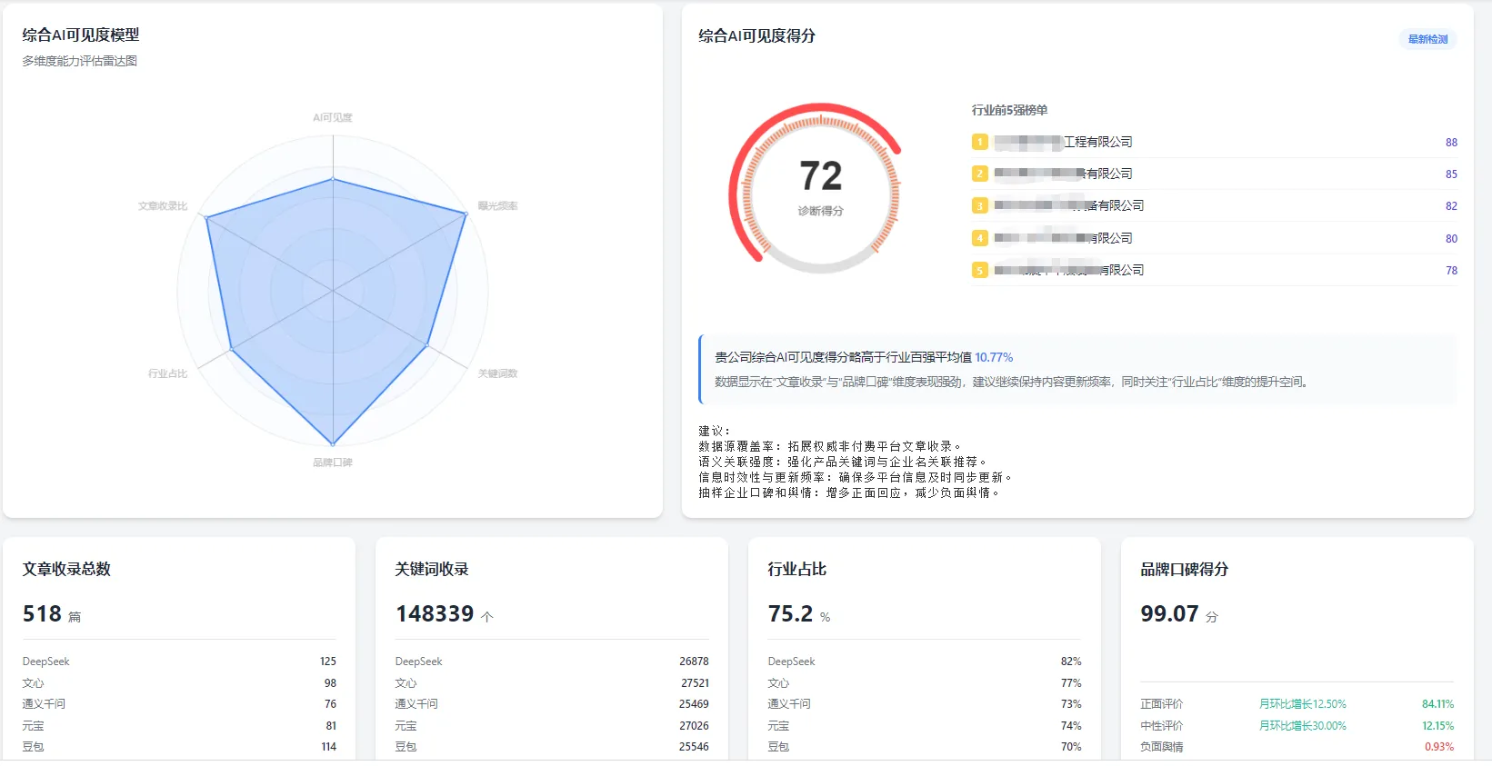Select the 文章收录比 radar axis label
The image size is (1492, 766).
tap(163, 206)
